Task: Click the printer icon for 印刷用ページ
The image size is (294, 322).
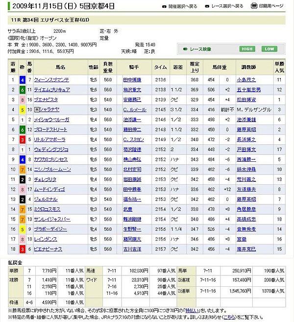Action: [255, 6]
